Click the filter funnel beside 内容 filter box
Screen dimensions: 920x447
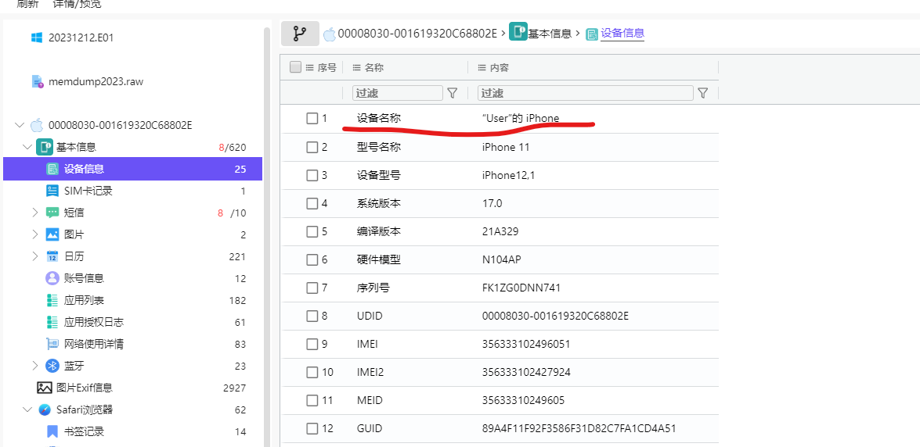(702, 92)
